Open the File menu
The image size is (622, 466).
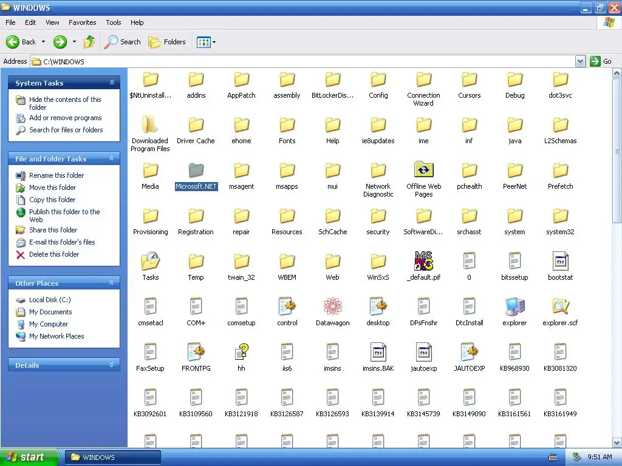[10, 22]
